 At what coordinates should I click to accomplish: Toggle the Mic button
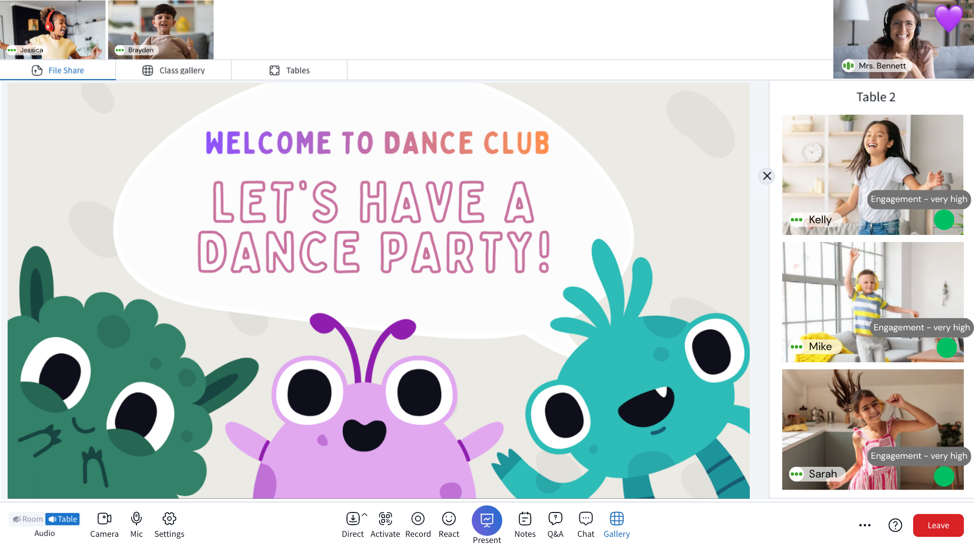click(136, 525)
